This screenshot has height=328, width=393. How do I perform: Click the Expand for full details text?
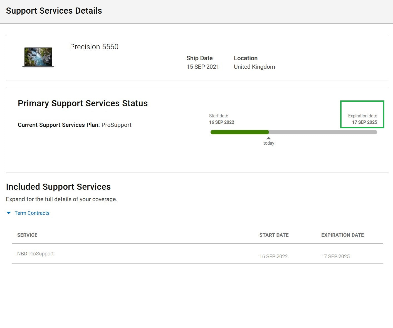pyautogui.click(x=61, y=199)
